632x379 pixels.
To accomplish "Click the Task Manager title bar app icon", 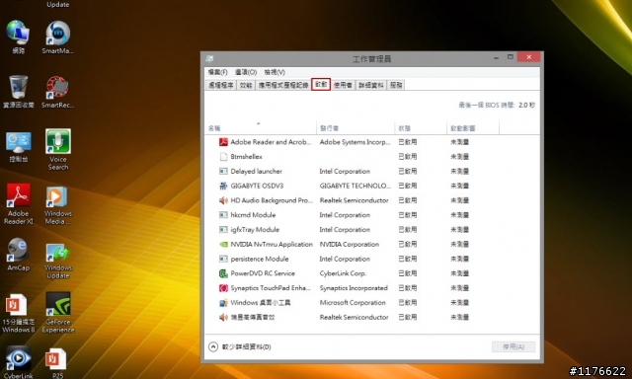I will (x=209, y=59).
